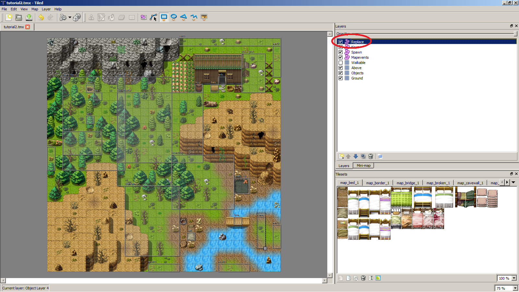Click the Duplicate Layer icon
Screen dimensions: 519x292
[x=363, y=156]
